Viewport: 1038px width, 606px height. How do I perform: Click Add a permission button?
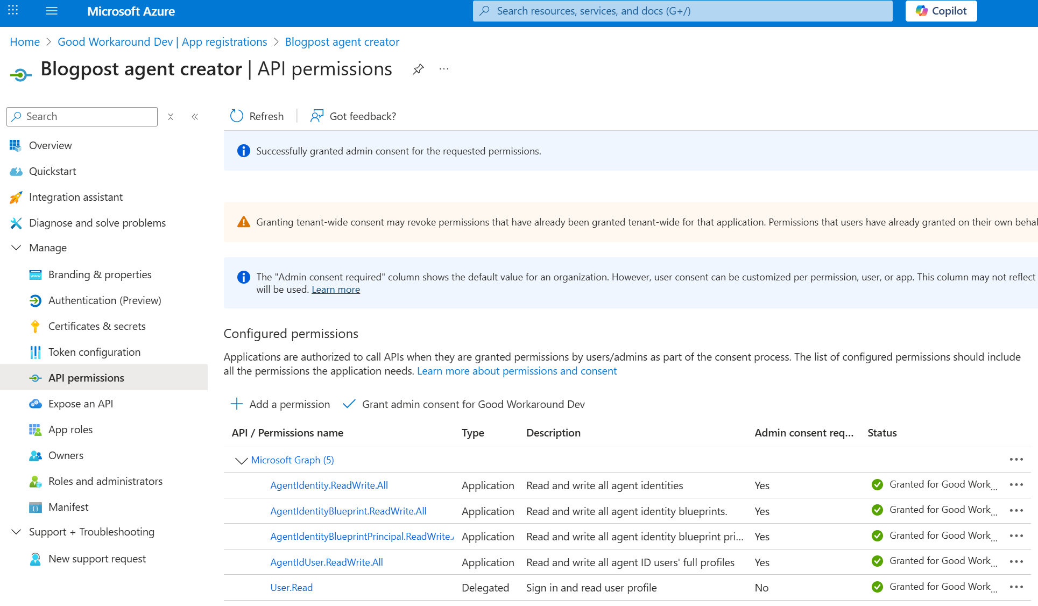280,404
